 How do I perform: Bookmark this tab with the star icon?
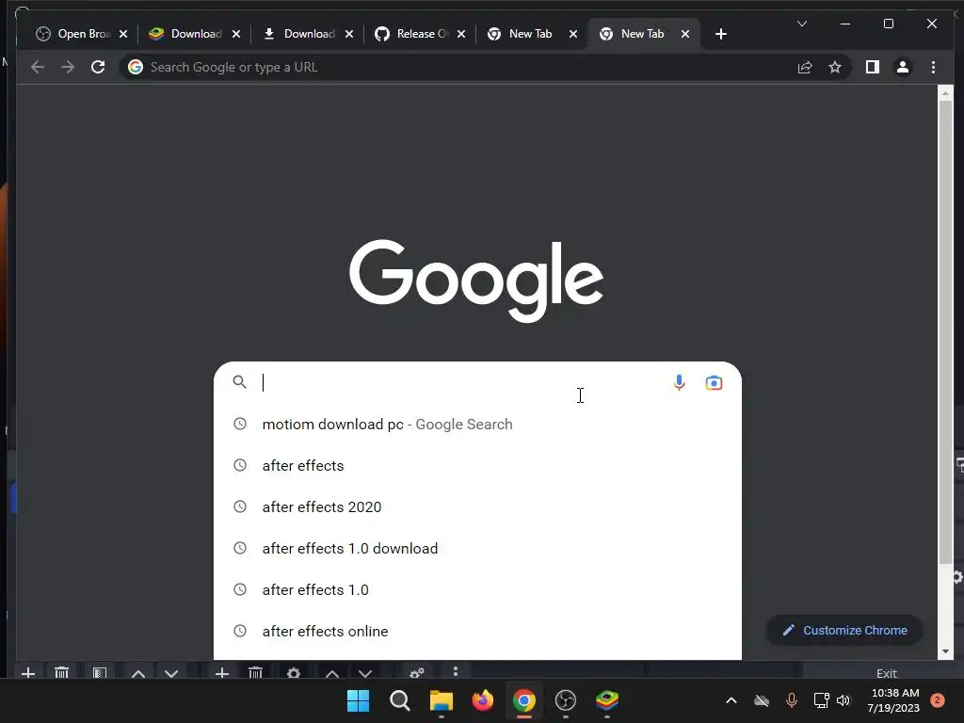point(835,67)
